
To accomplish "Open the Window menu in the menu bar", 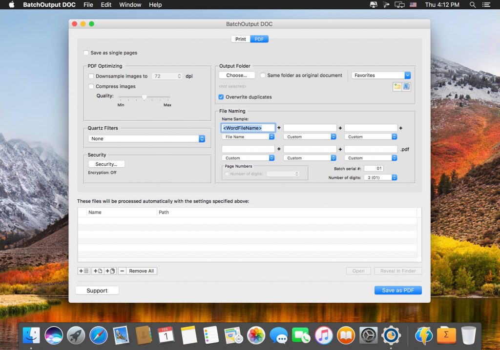I will point(130,5).
